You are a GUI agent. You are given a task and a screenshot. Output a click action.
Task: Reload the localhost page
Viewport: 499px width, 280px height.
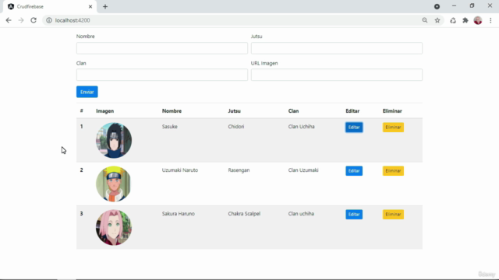click(34, 20)
